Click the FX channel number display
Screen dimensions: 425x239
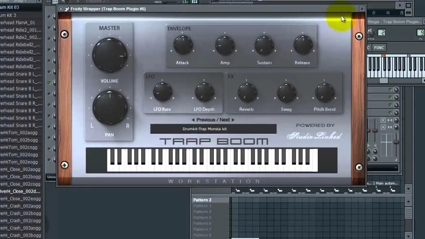pyautogui.click(x=421, y=33)
